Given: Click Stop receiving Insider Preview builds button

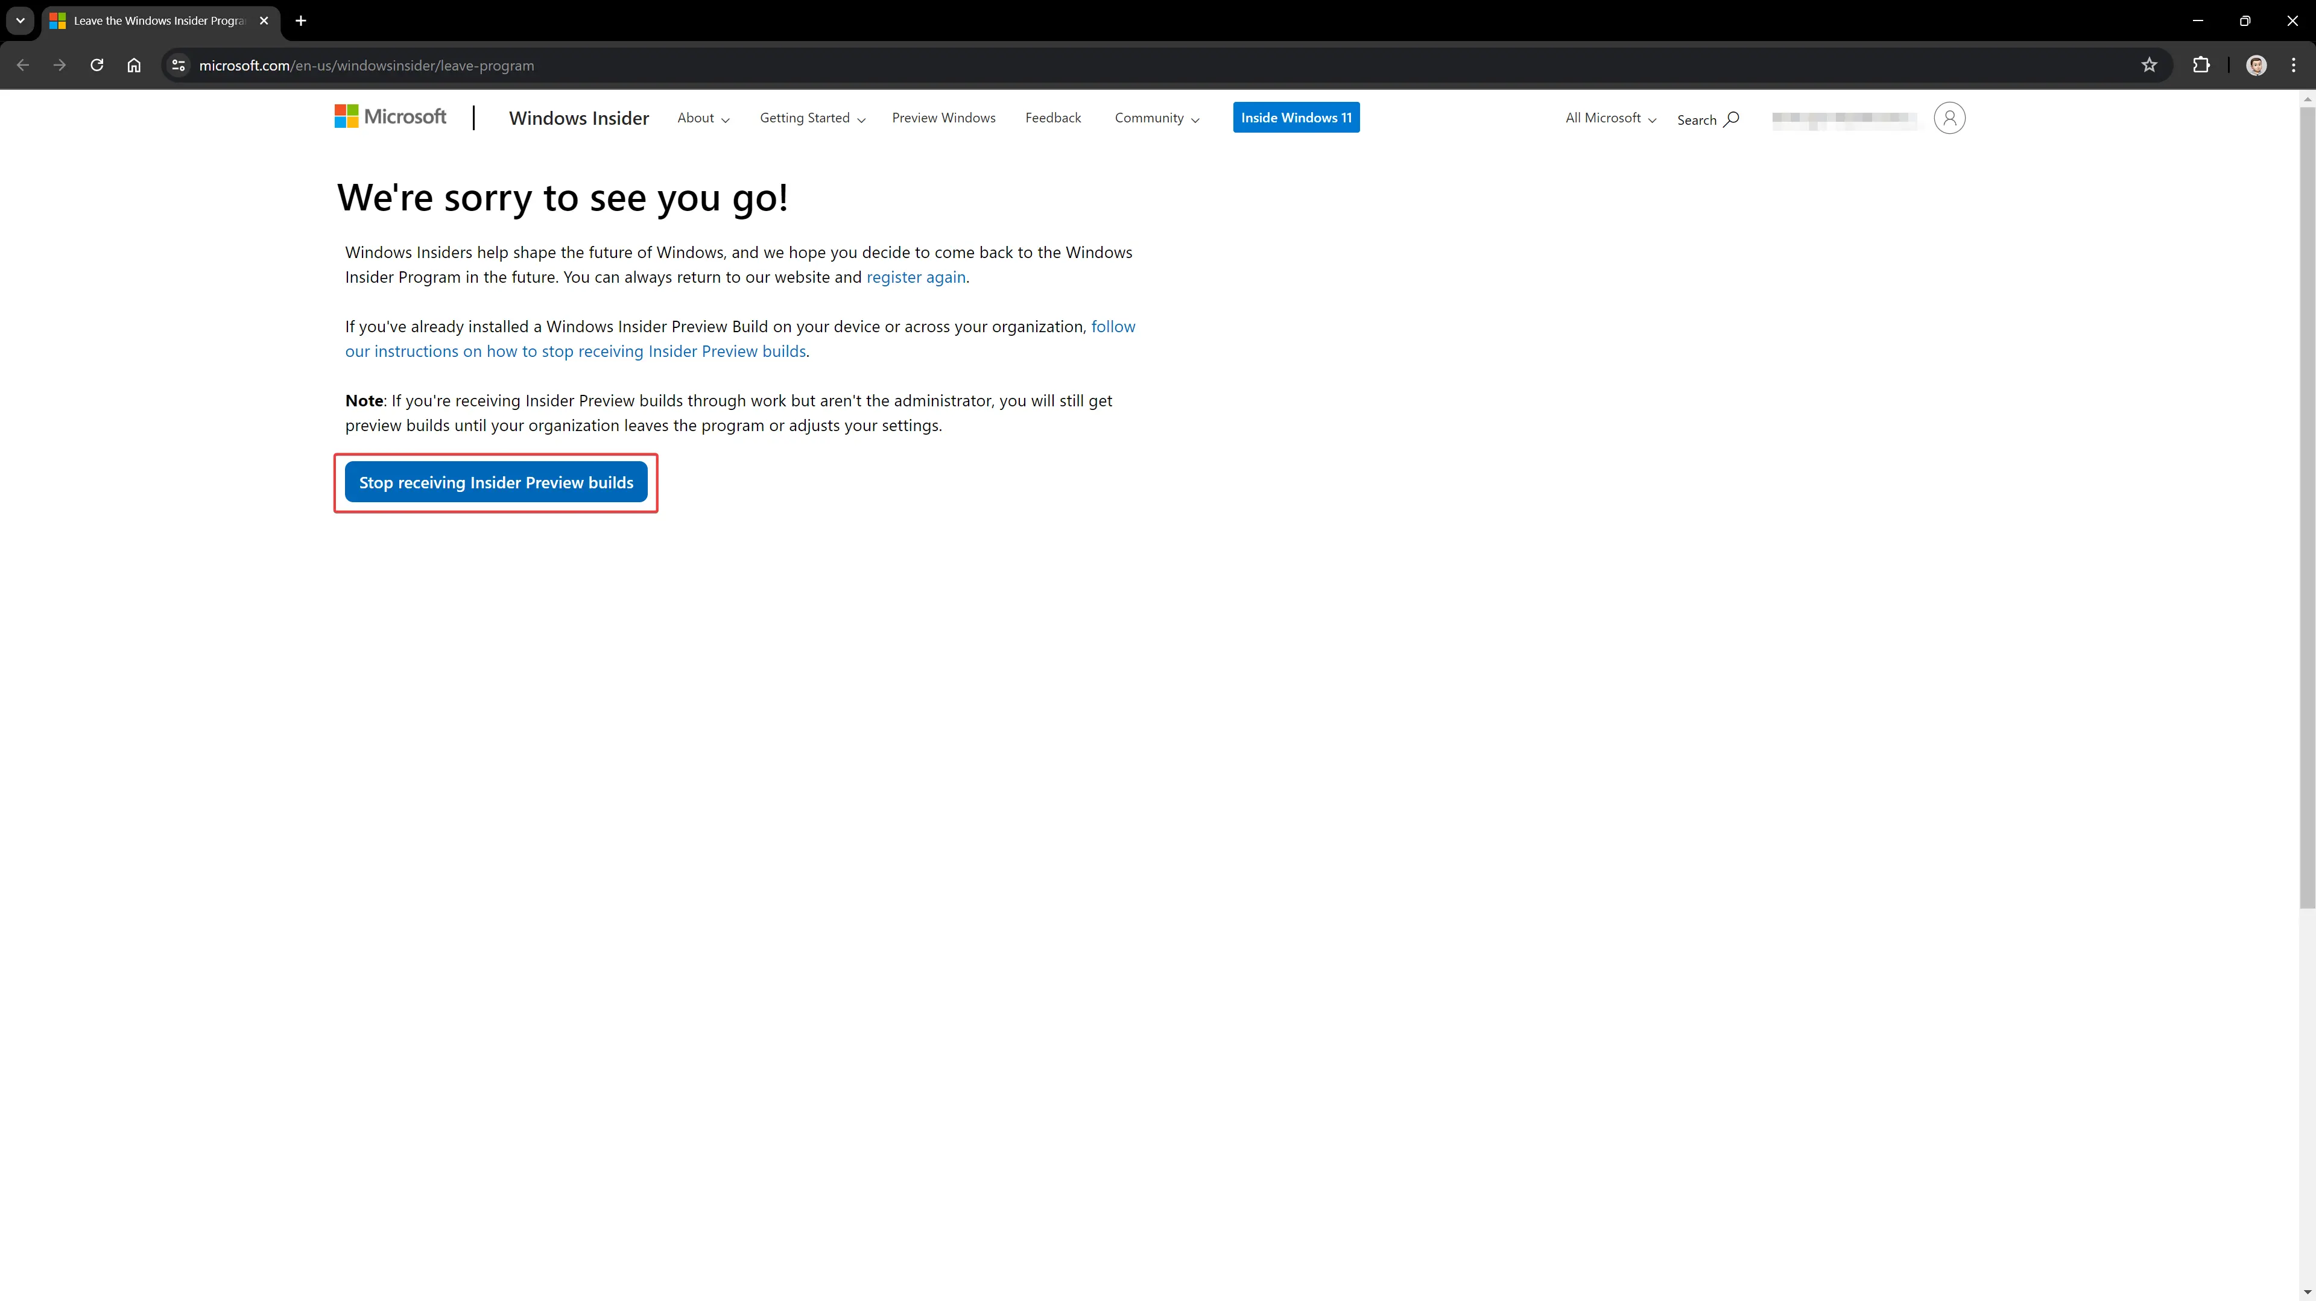Looking at the screenshot, I should 495,482.
